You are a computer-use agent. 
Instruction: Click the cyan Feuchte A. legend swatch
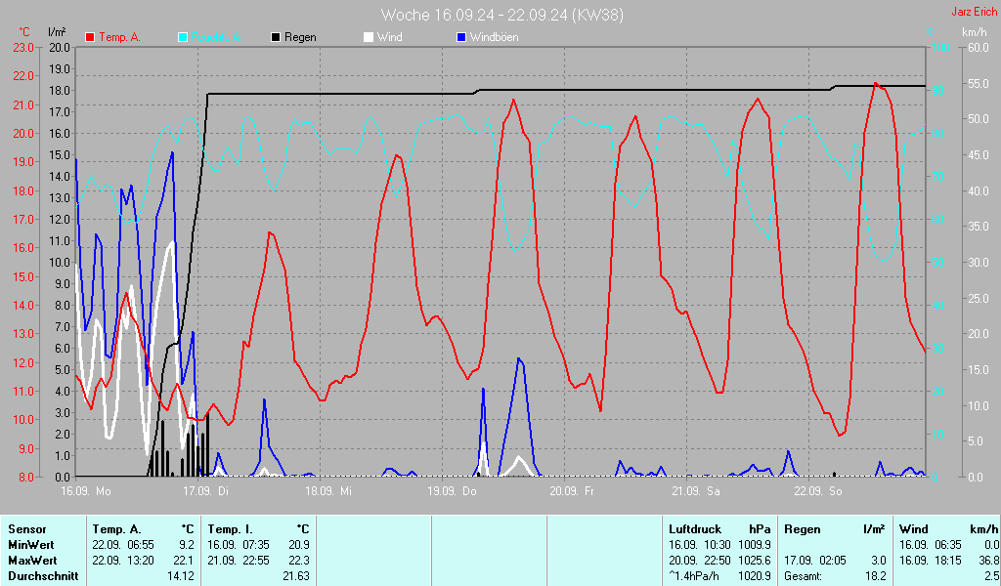(183, 37)
